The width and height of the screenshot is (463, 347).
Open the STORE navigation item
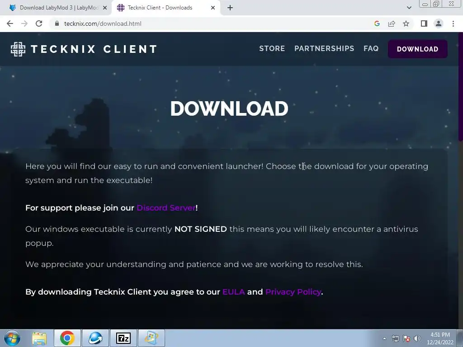[272, 49]
